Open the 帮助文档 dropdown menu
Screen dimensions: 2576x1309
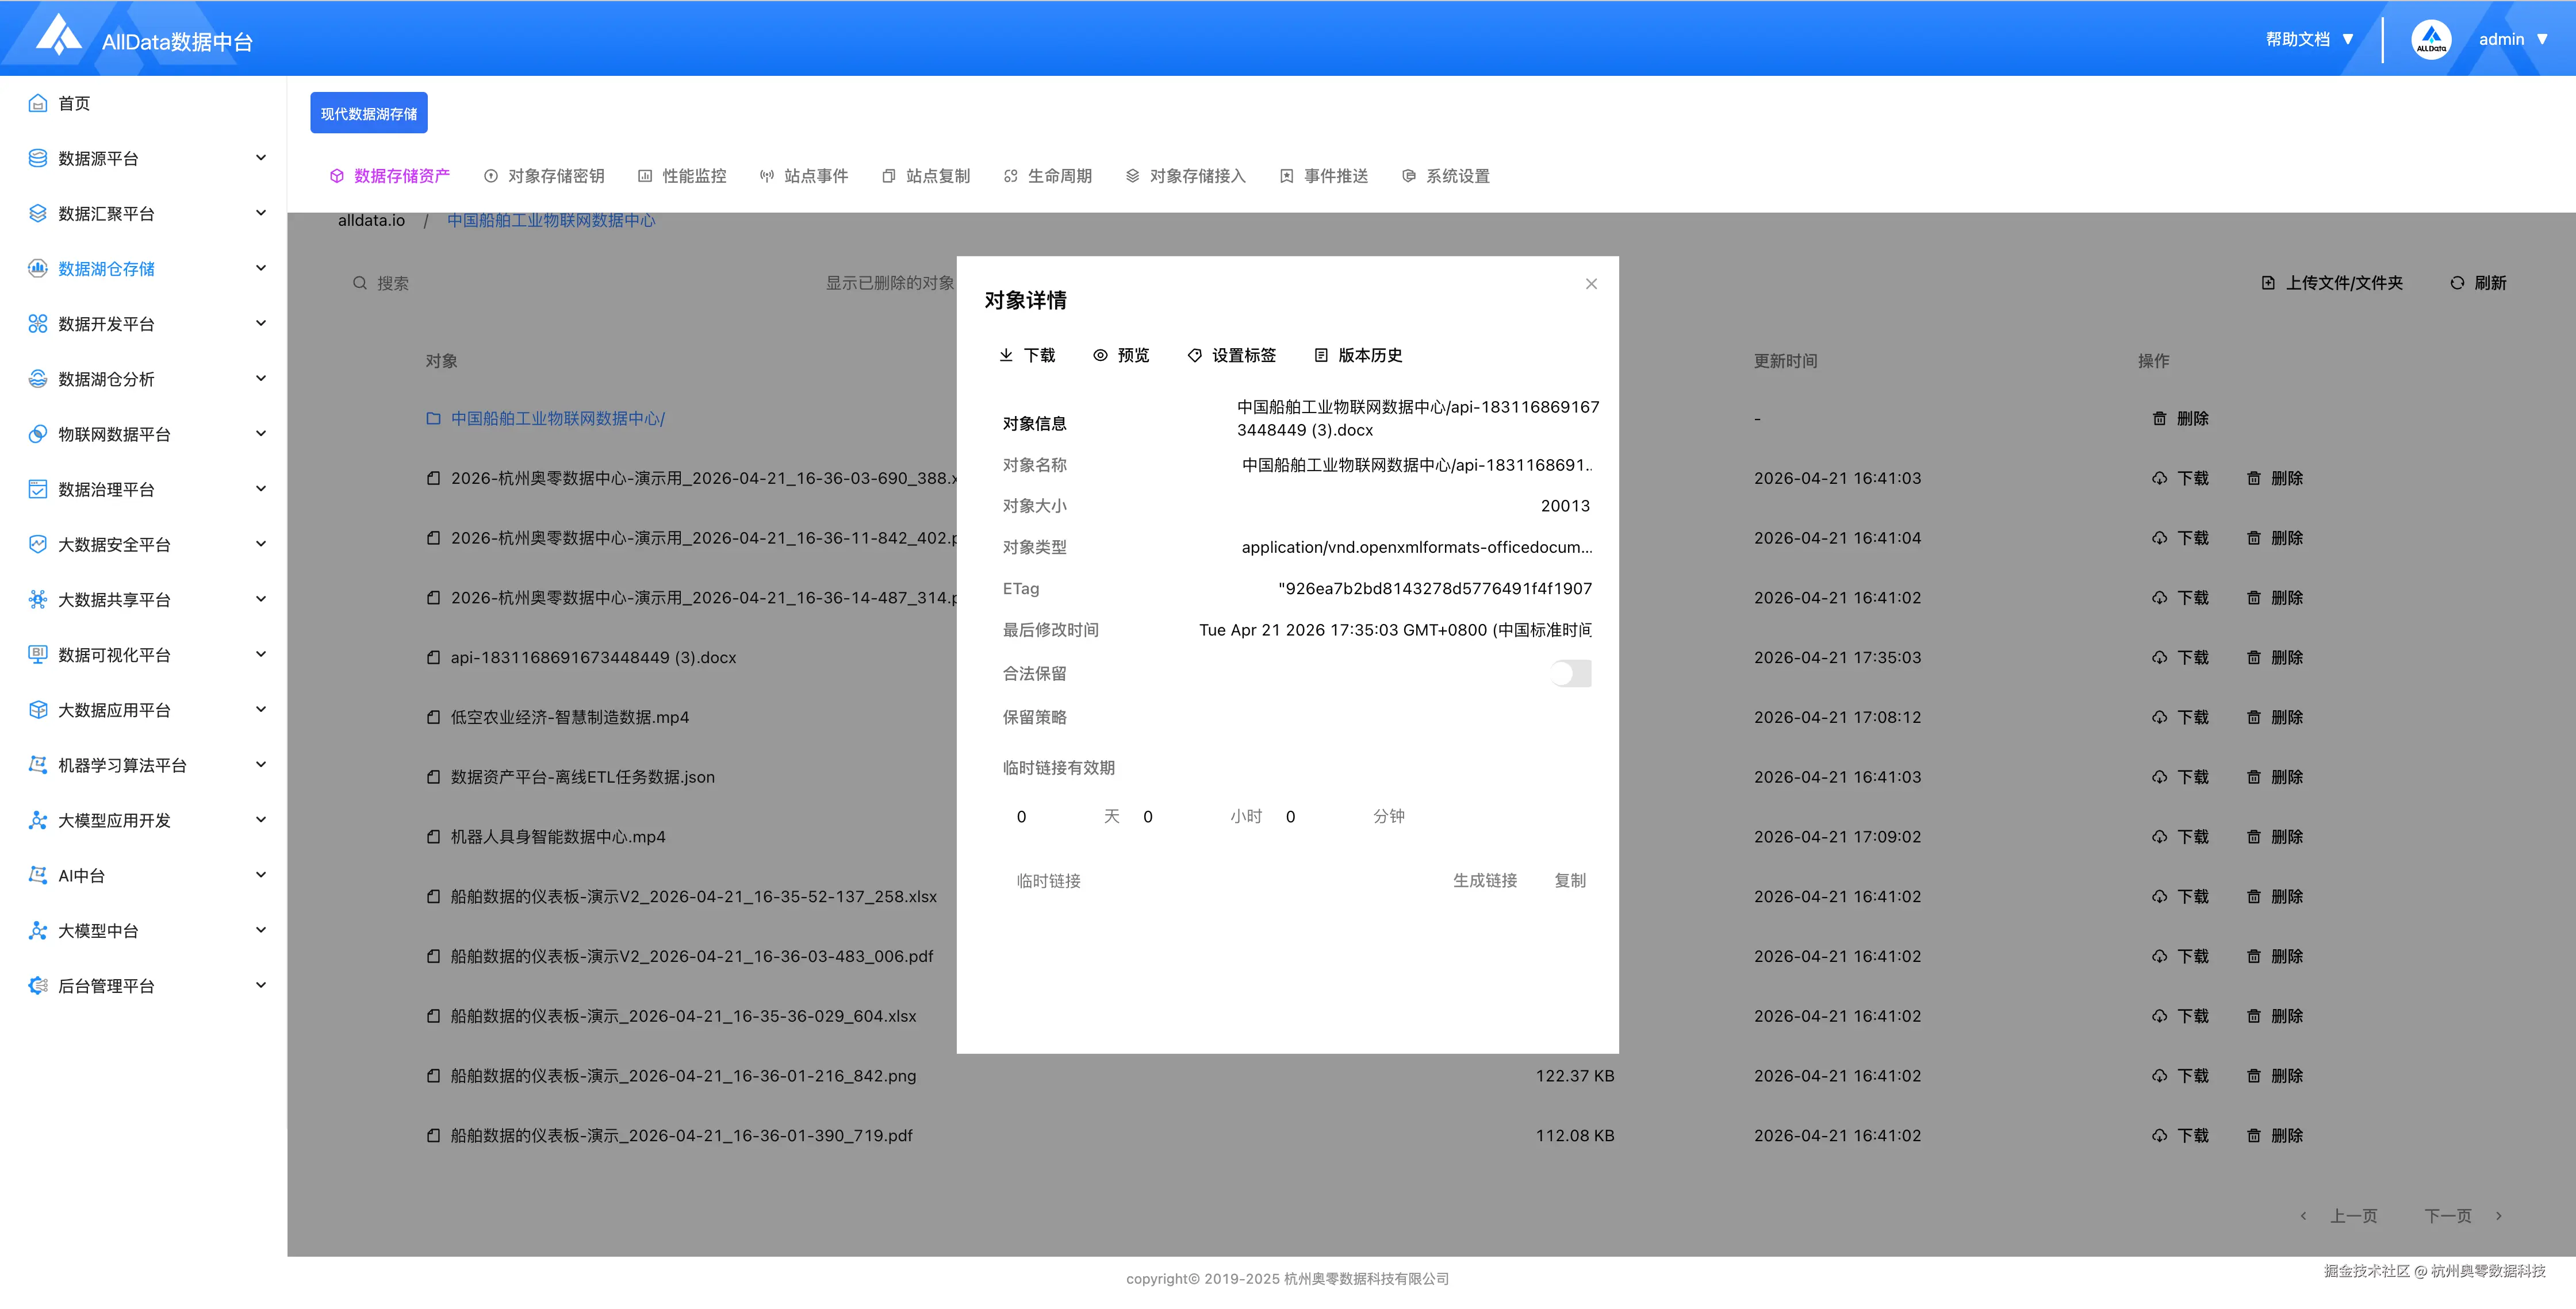point(2306,39)
